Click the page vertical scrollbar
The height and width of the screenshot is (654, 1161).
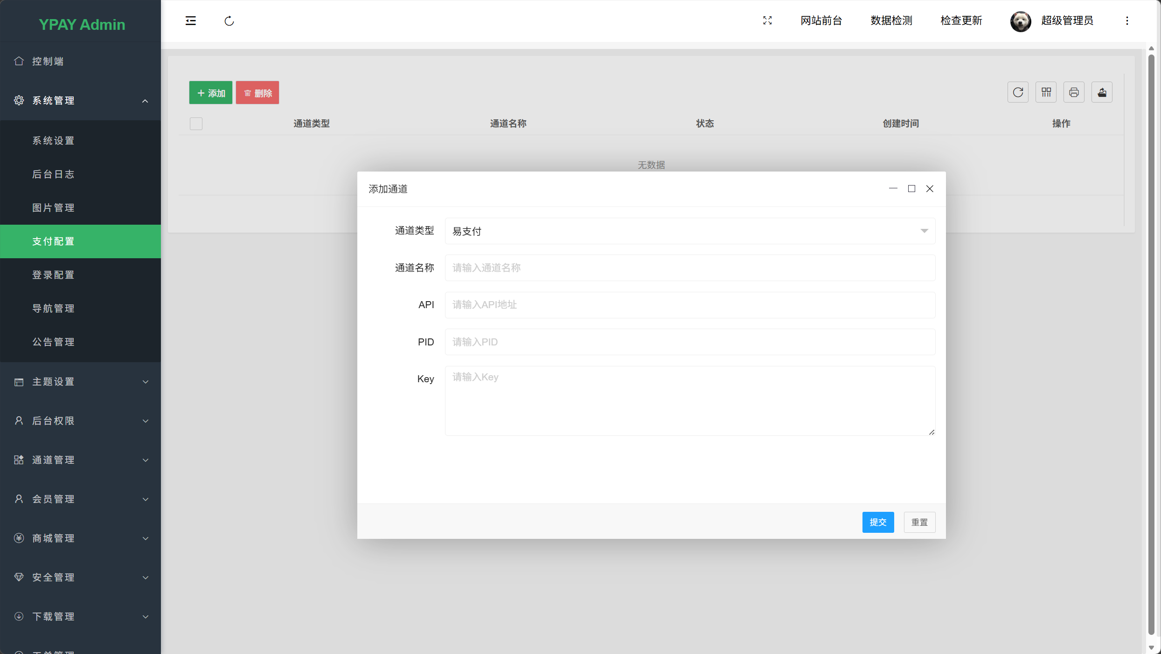pos(1151,345)
